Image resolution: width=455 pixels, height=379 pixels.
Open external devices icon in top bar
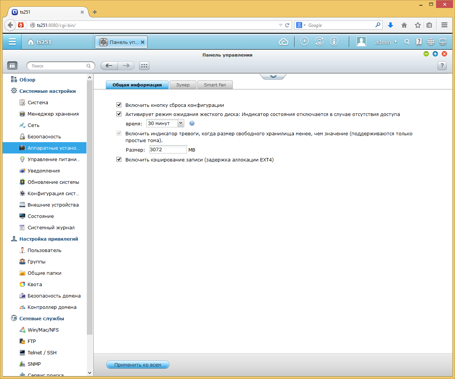tap(319, 42)
